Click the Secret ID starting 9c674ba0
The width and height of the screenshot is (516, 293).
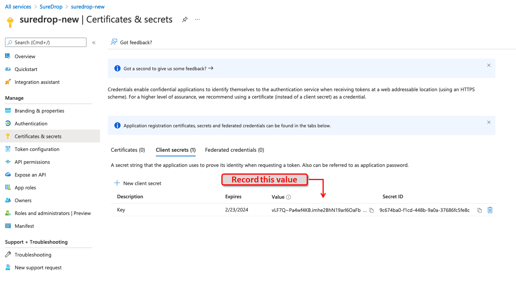pos(425,210)
